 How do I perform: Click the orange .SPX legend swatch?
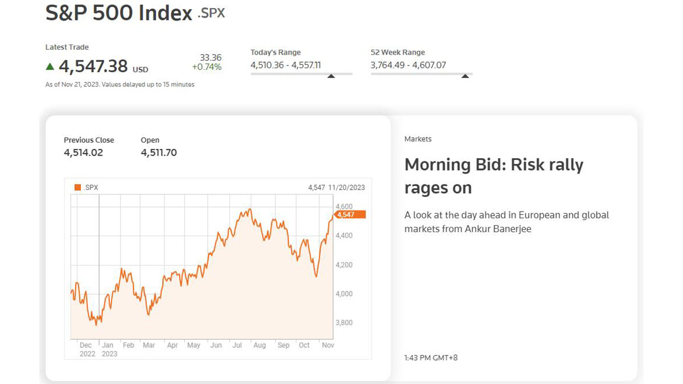(x=77, y=187)
